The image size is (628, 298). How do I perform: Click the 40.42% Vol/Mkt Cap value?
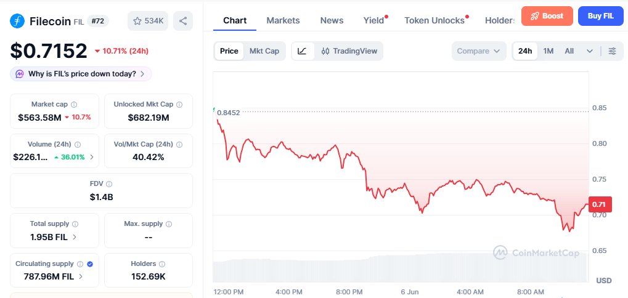pyautogui.click(x=149, y=157)
